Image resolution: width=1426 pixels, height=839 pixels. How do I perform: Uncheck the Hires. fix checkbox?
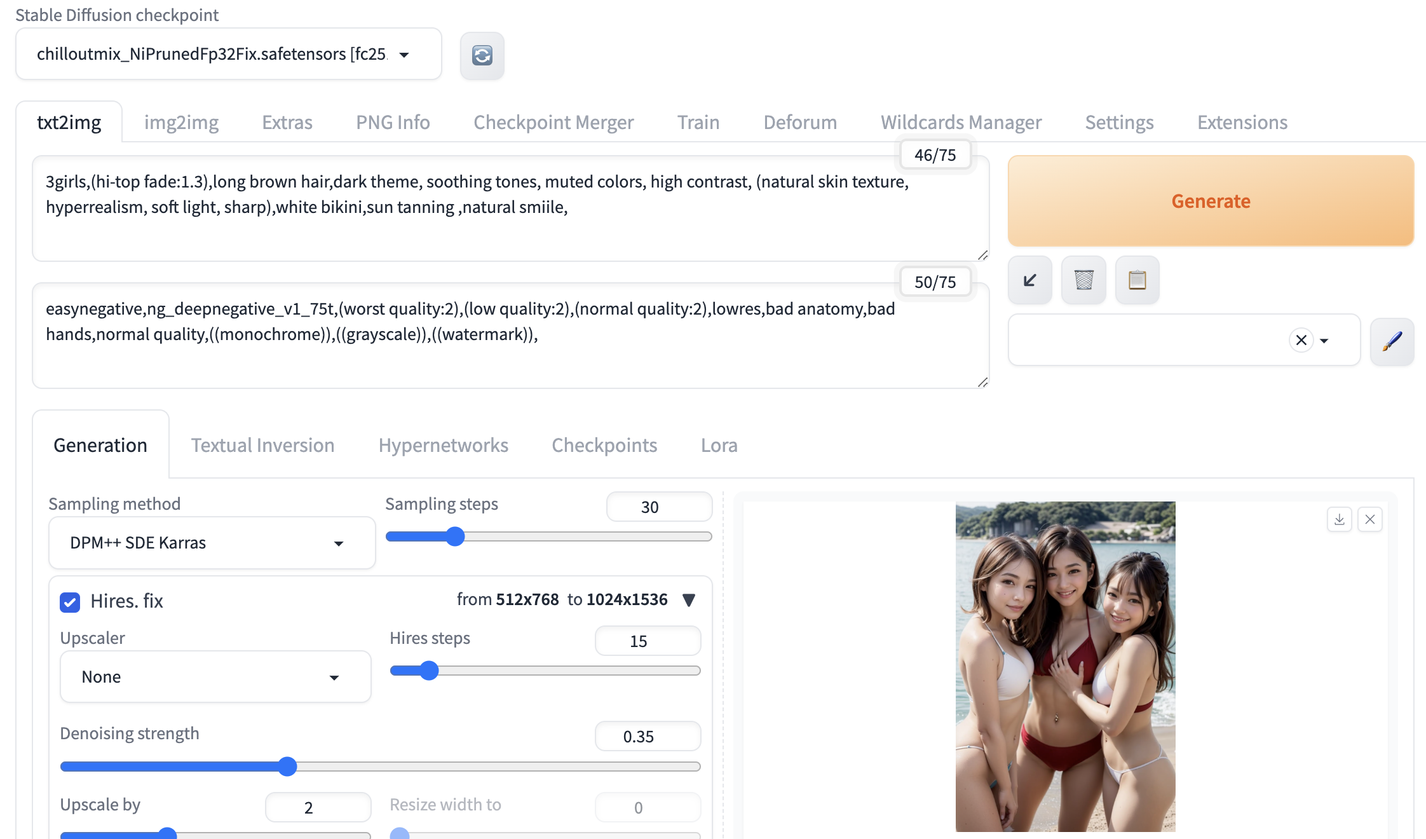[x=70, y=601]
